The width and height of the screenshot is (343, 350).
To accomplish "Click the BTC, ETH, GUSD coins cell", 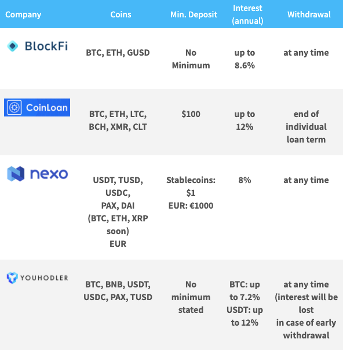I will pyautogui.click(x=118, y=53).
